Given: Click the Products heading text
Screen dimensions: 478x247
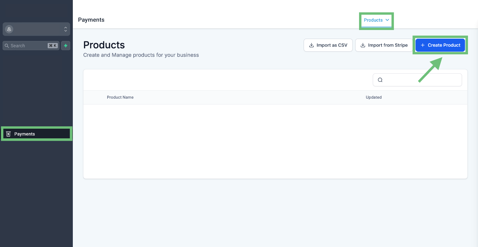Looking at the screenshot, I should click(x=104, y=45).
